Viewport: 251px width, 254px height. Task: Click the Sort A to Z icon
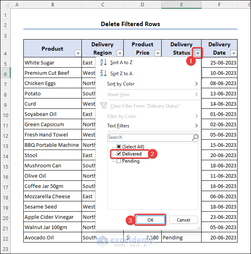click(104, 63)
